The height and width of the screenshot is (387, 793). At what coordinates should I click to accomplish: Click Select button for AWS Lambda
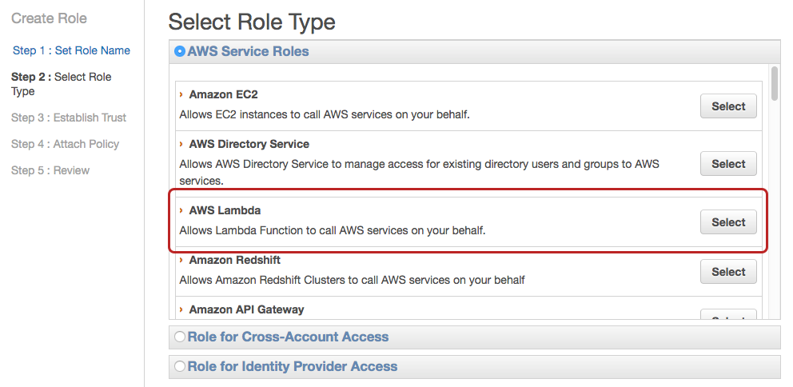(728, 222)
